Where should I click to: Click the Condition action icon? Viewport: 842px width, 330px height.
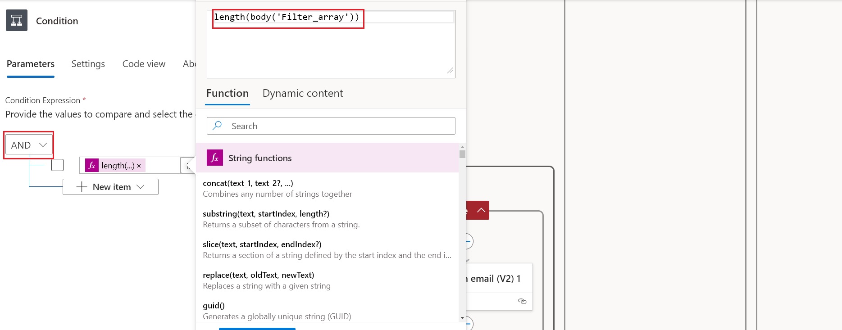[x=17, y=20]
